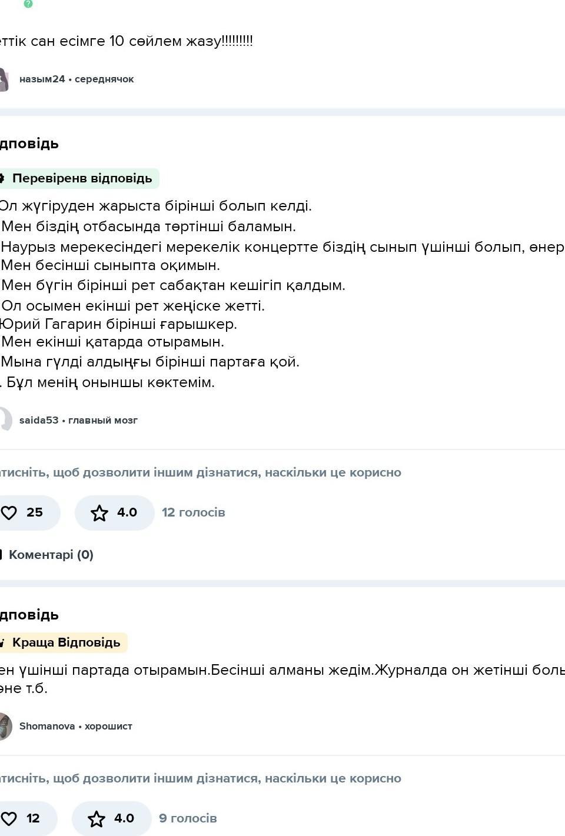The image size is (565, 836).
Task: Click the green question mark icon
Action: 28,4
